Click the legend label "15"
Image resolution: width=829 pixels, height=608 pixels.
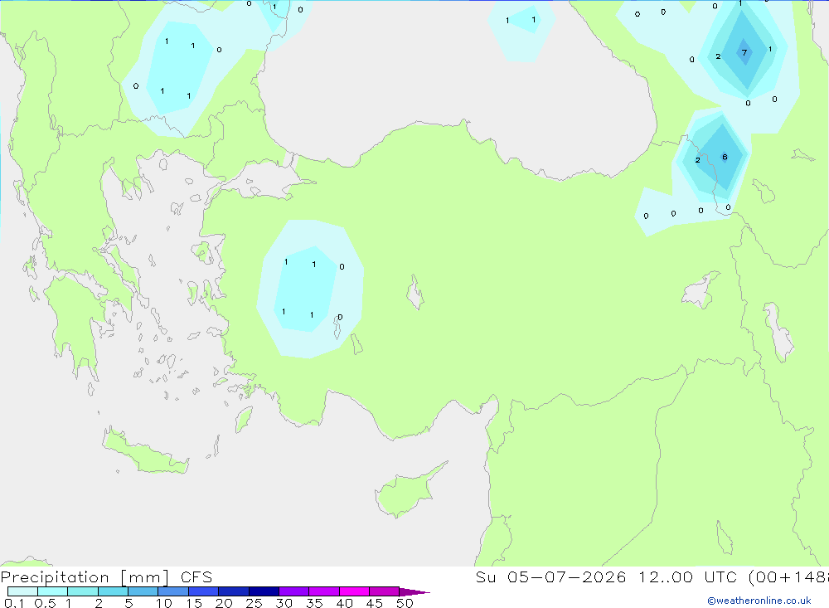coord(194,603)
